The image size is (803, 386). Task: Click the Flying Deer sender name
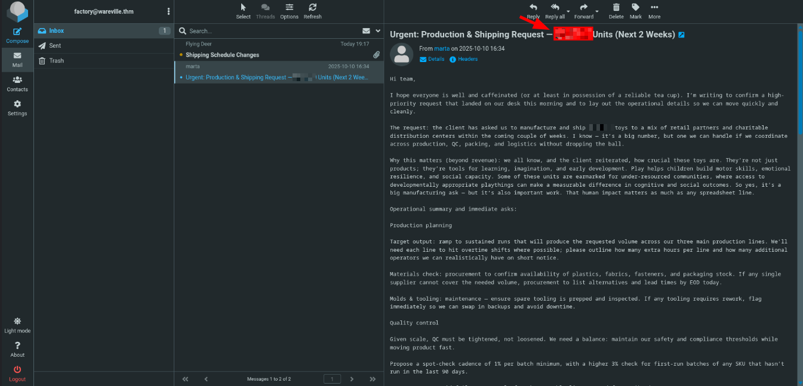199,44
